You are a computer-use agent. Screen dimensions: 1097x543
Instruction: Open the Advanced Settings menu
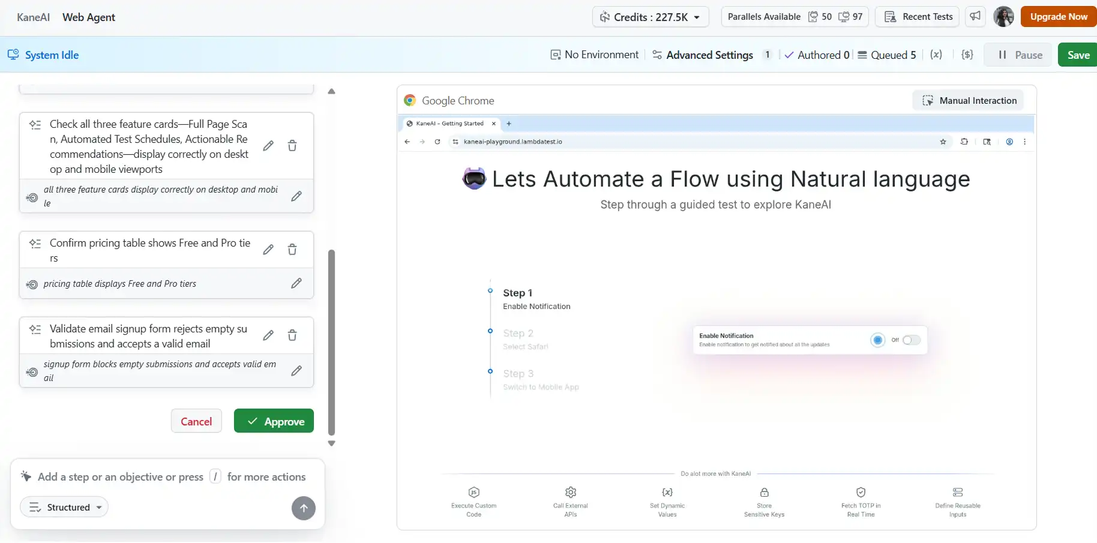(x=703, y=55)
